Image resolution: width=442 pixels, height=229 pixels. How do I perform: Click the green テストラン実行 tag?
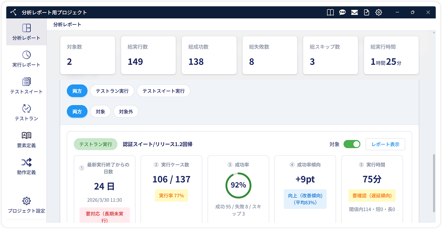tap(96, 144)
